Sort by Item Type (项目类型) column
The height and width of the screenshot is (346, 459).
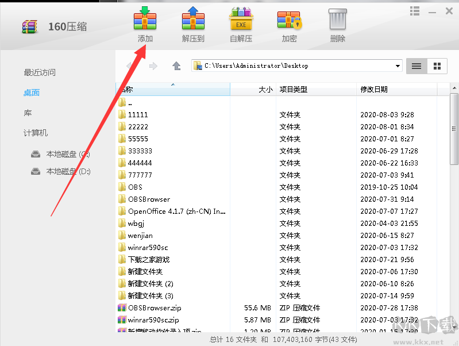coord(316,89)
